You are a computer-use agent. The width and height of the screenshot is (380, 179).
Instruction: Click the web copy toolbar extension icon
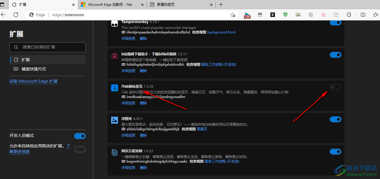(311, 15)
